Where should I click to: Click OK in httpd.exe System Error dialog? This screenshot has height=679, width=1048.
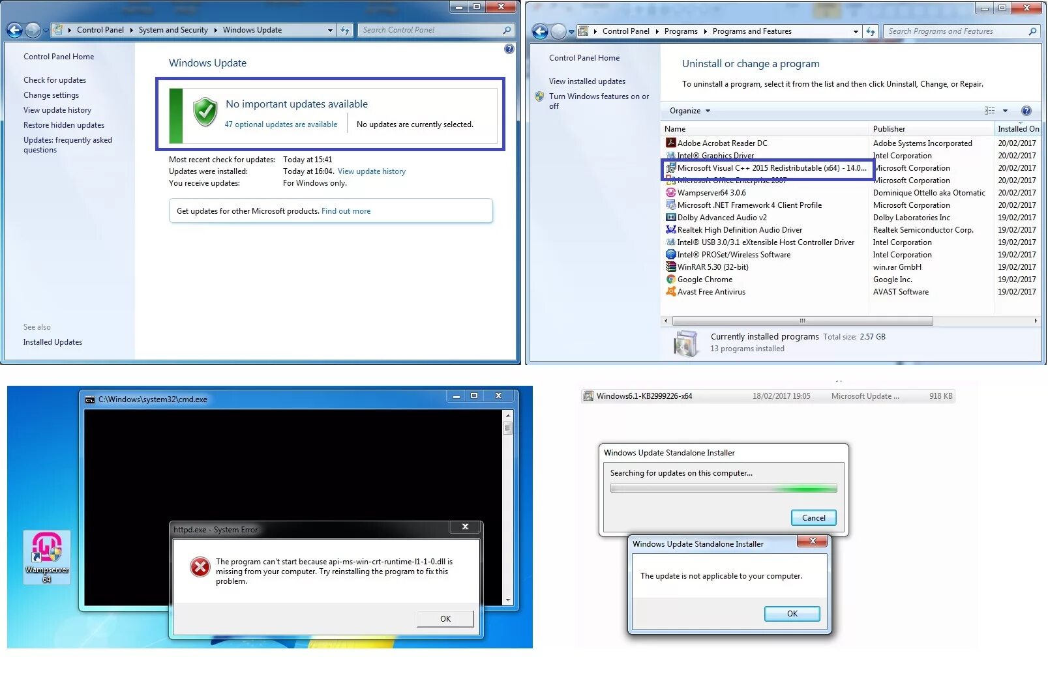[x=445, y=619]
